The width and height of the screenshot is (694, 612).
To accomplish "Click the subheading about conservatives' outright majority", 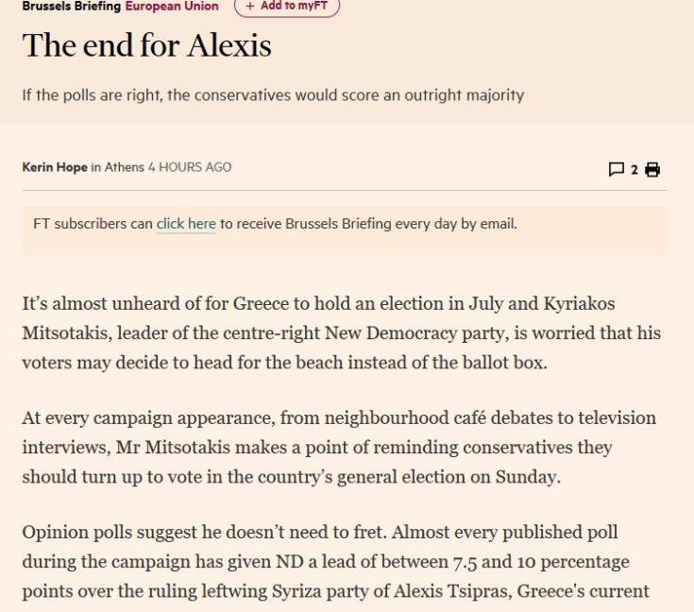I will tap(273, 95).
